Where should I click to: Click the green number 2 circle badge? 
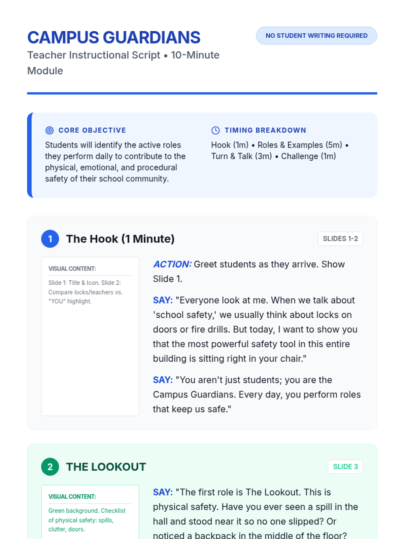(50, 467)
